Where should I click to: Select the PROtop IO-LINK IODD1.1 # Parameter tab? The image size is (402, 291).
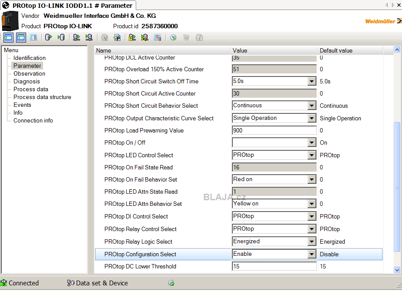(x=68, y=5)
